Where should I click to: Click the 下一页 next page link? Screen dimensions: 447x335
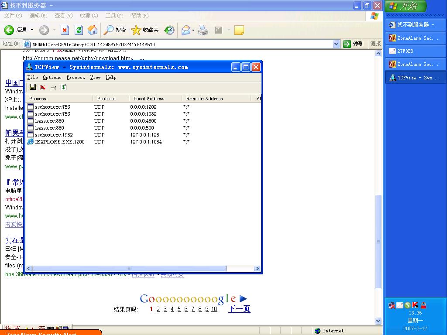[239, 309]
